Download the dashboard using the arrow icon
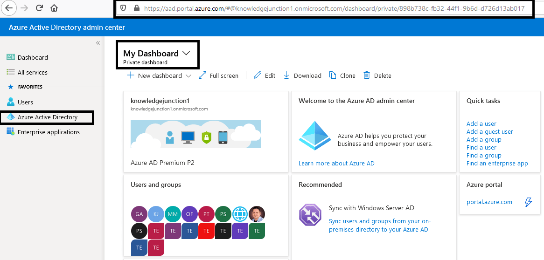The image size is (544, 260). (x=286, y=75)
